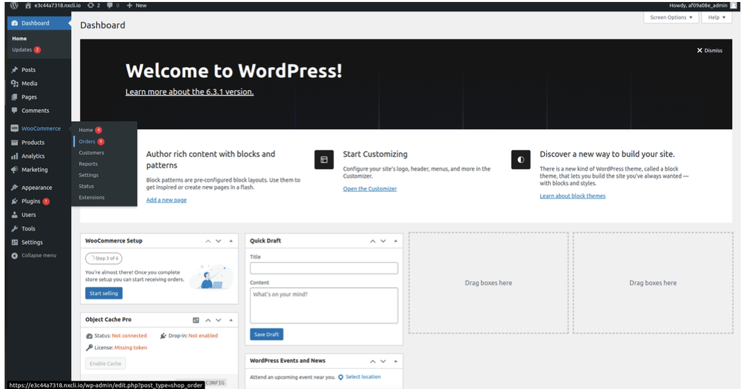This screenshot has width=742, height=389.
Task: Collapse the WooCommerce Setup widget
Action: pyautogui.click(x=231, y=241)
